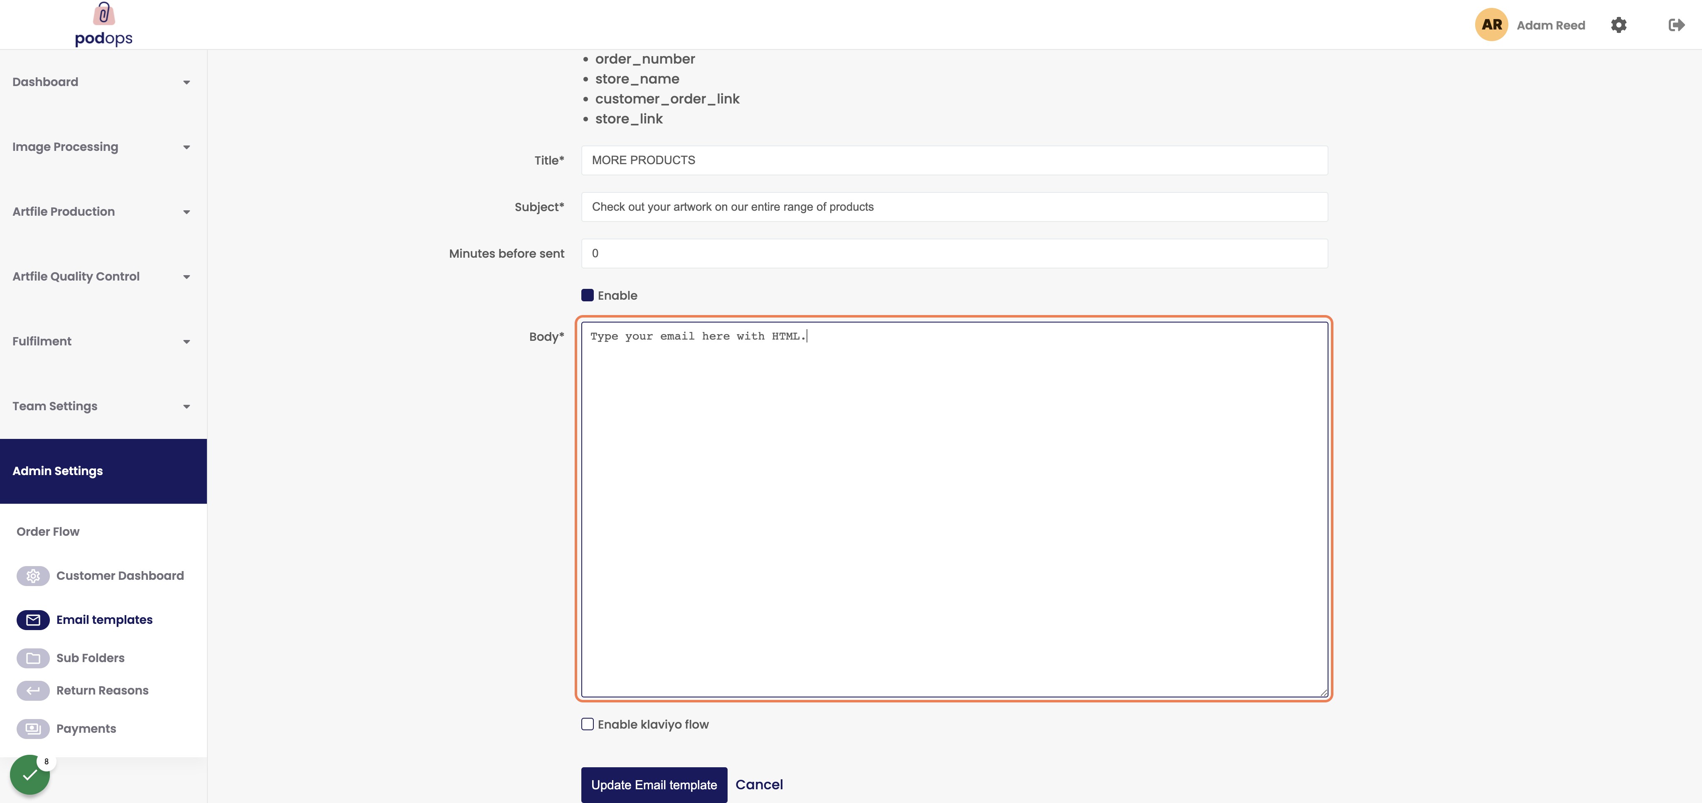Click the logout arrow icon
This screenshot has height=803, width=1702.
[x=1676, y=25]
